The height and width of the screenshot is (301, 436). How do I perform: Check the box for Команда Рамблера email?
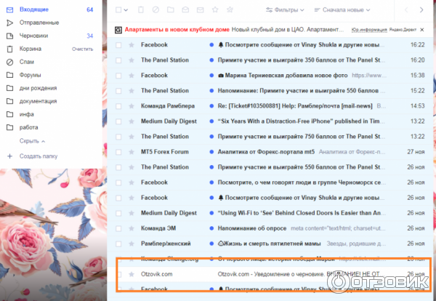click(118, 105)
